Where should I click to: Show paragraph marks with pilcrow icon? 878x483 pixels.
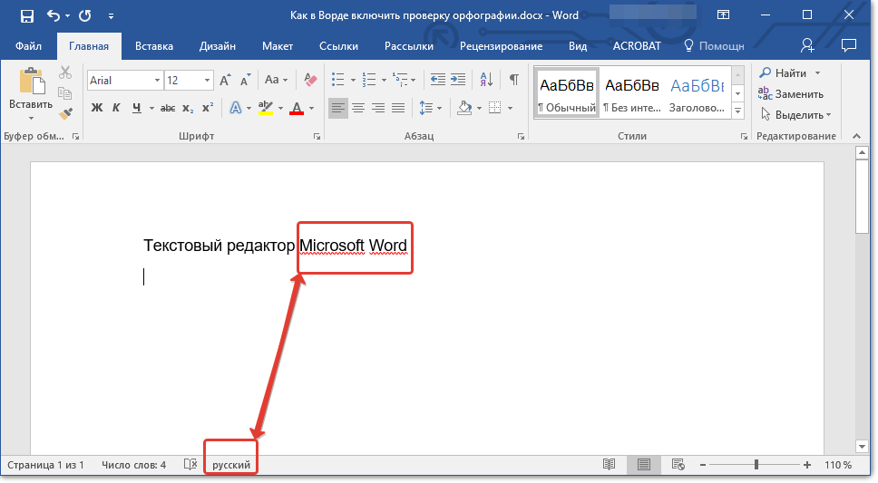click(x=513, y=80)
